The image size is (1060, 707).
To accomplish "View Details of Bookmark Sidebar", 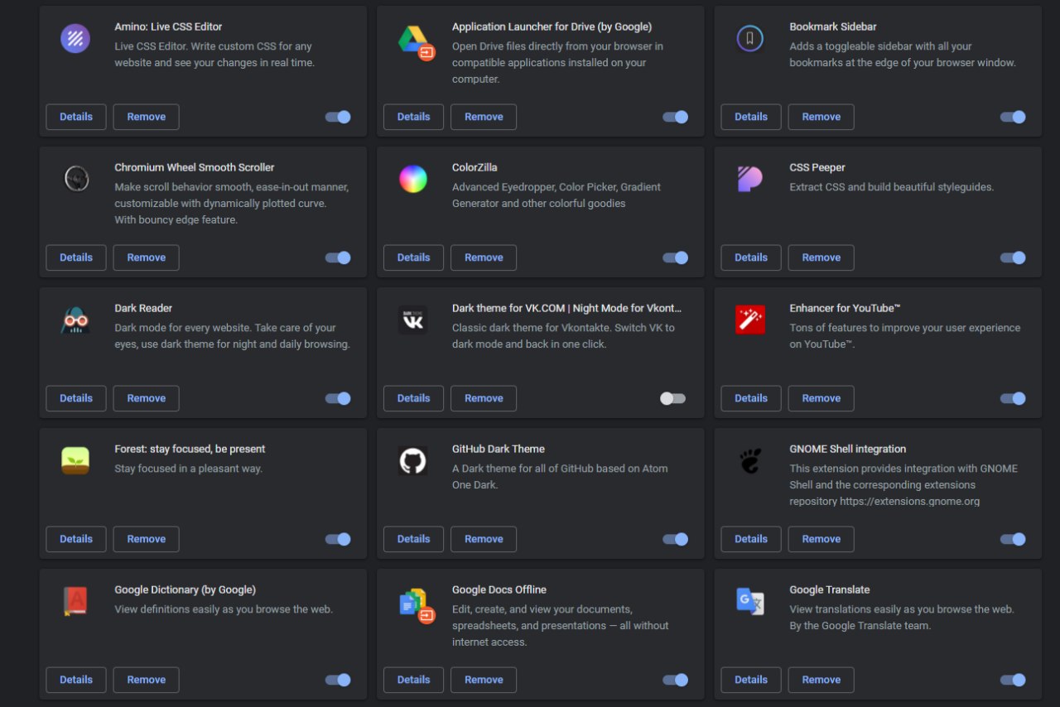I will click(x=751, y=117).
